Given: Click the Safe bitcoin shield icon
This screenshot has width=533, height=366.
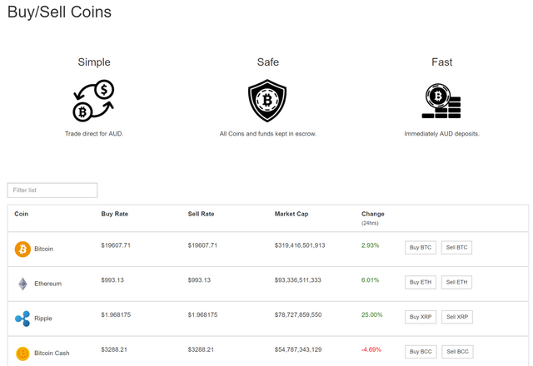Looking at the screenshot, I should [267, 101].
